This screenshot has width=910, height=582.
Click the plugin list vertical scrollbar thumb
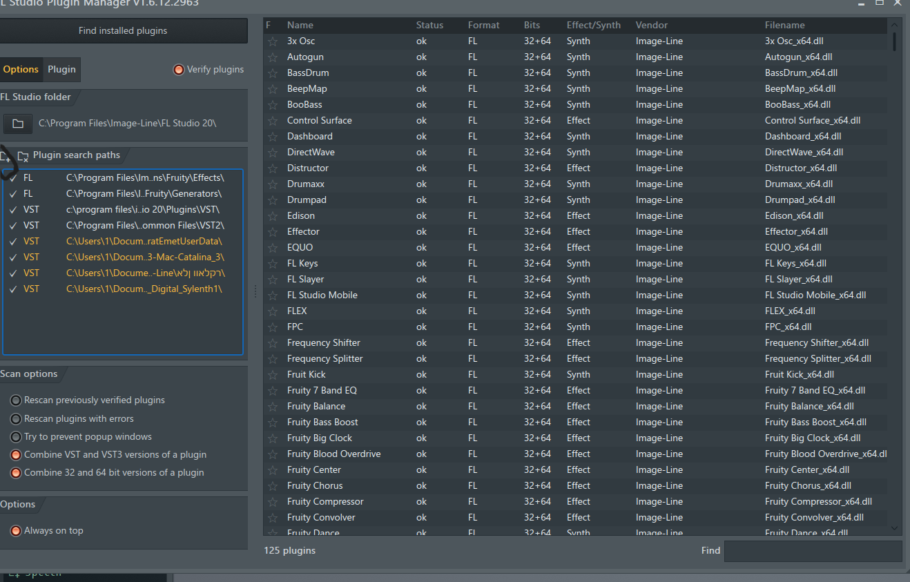tap(895, 41)
